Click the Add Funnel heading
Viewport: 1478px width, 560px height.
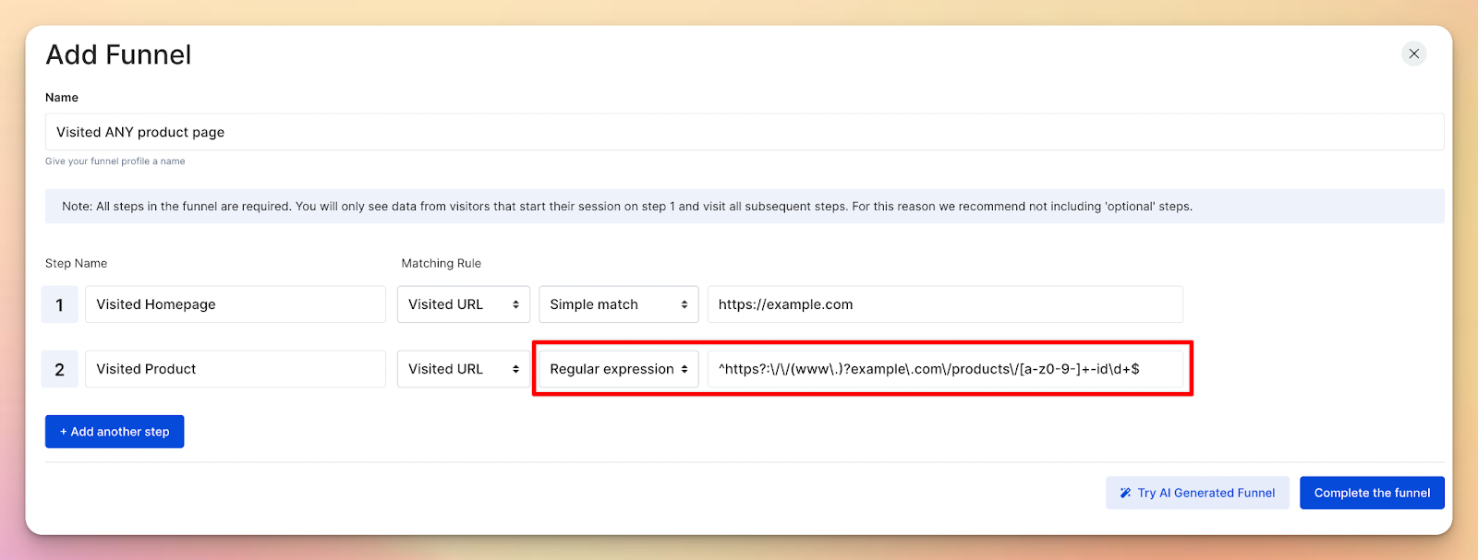pos(118,55)
